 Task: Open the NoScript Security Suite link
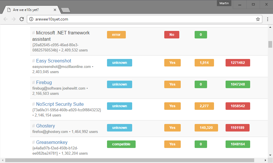(x=60, y=104)
